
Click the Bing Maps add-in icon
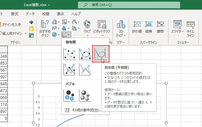click(31, 29)
